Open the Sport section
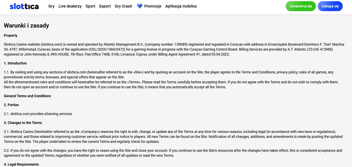Image resolution: width=352 pixels, height=167 pixels. pyautogui.click(x=90, y=6)
